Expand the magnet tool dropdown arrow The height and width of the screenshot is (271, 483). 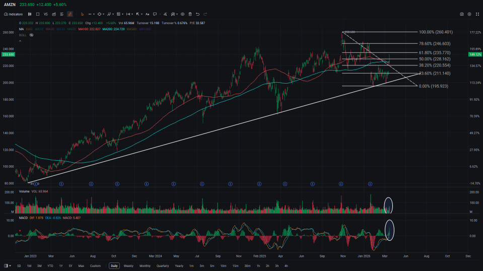(x=177, y=14)
